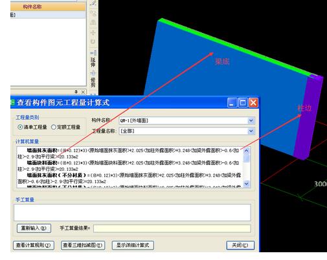Select the highlighted row under 构件名称 header
Image resolution: width=327 pixels, height=260 pixels.
tap(48, 15)
